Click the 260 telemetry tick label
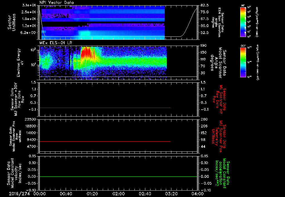Screen dimensions: 285x197 coord(204,119)
